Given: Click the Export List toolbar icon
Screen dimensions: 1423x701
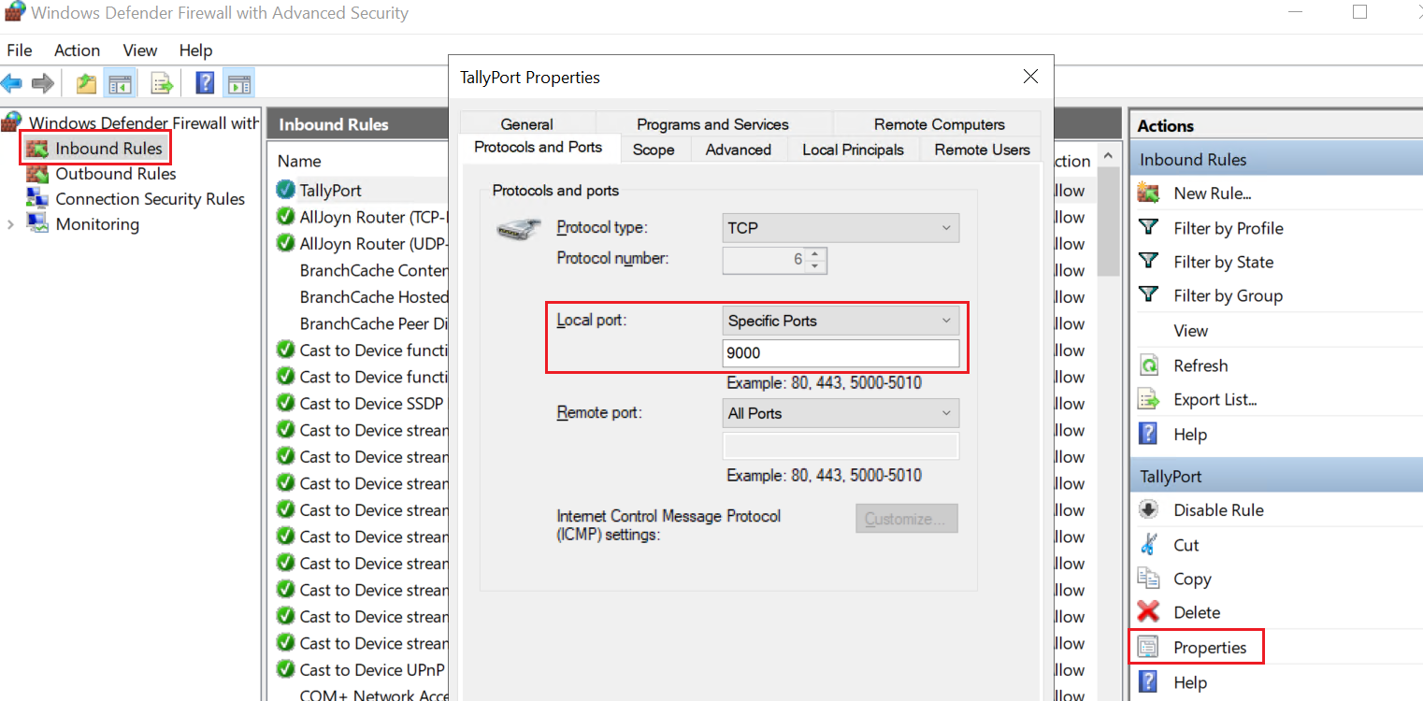Looking at the screenshot, I should [163, 84].
